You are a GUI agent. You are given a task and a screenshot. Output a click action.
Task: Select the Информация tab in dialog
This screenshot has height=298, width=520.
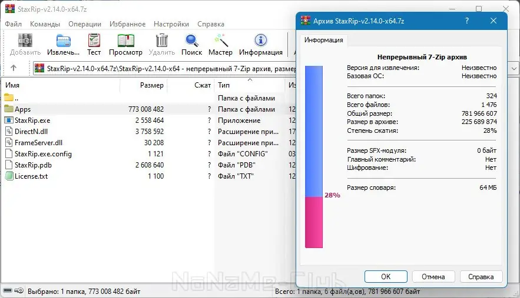pyautogui.click(x=324, y=40)
